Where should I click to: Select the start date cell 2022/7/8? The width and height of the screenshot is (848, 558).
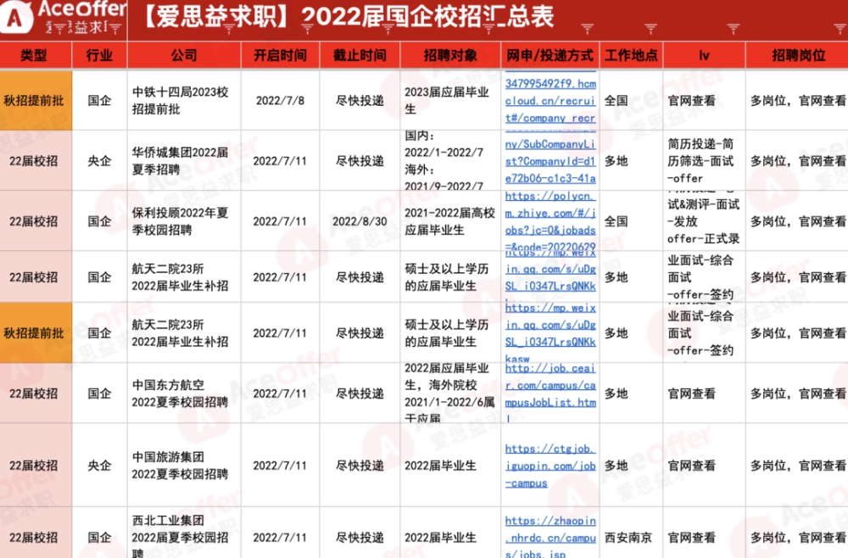tap(280, 101)
